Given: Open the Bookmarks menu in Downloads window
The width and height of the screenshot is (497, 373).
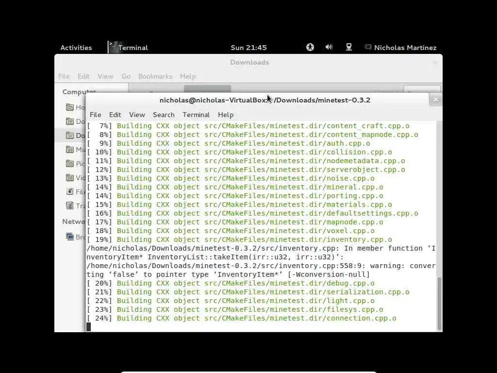Looking at the screenshot, I should pyautogui.click(x=155, y=76).
